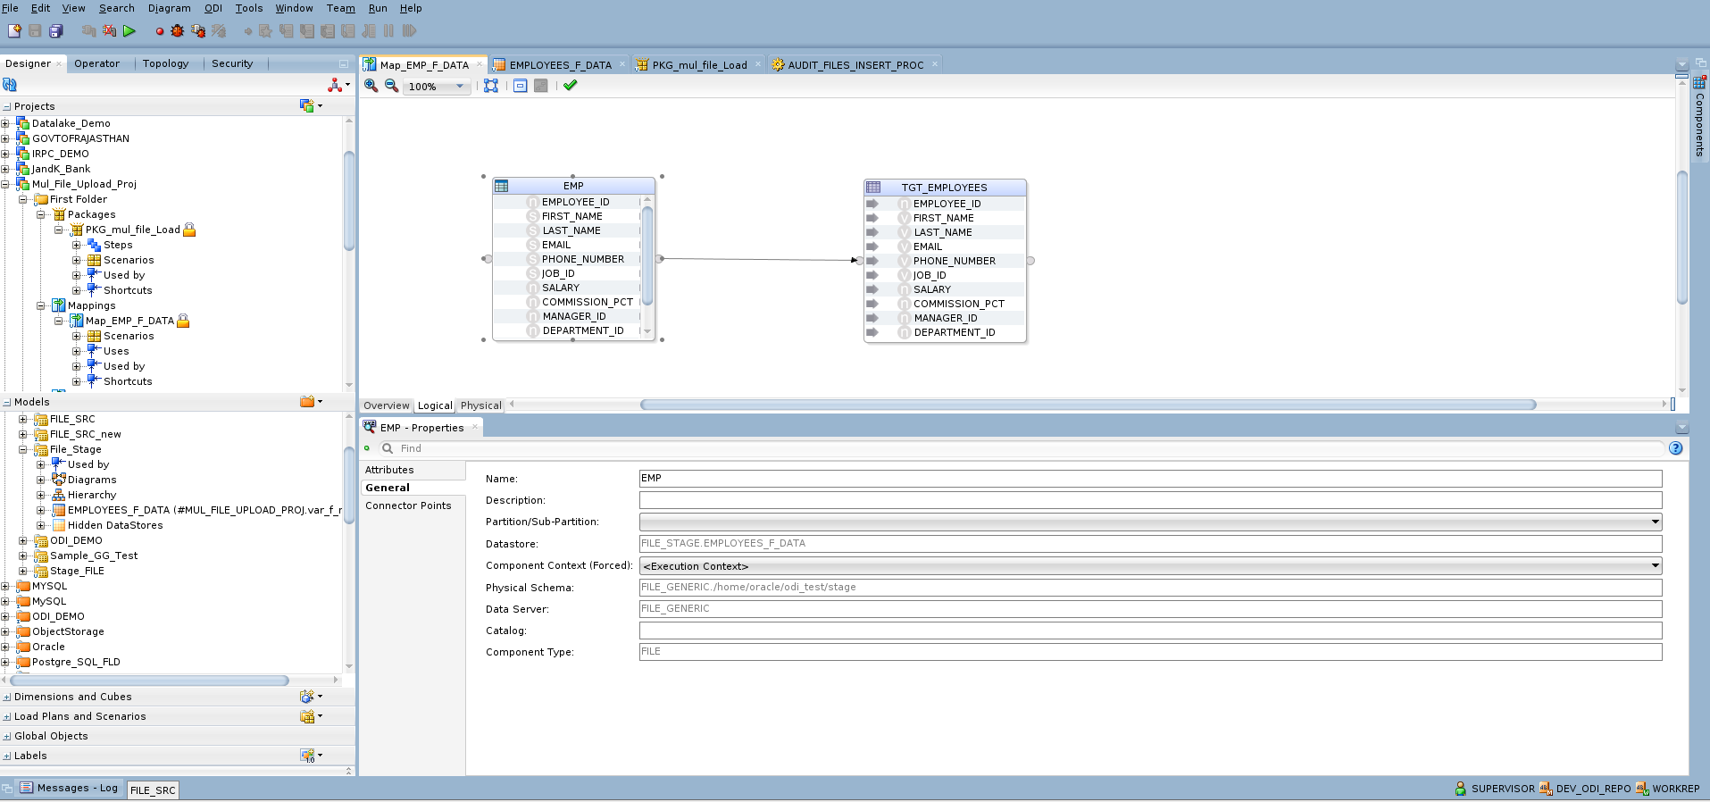Open the 100% zoom level dropdown
Screen dimensions: 1710x802
tap(460, 87)
